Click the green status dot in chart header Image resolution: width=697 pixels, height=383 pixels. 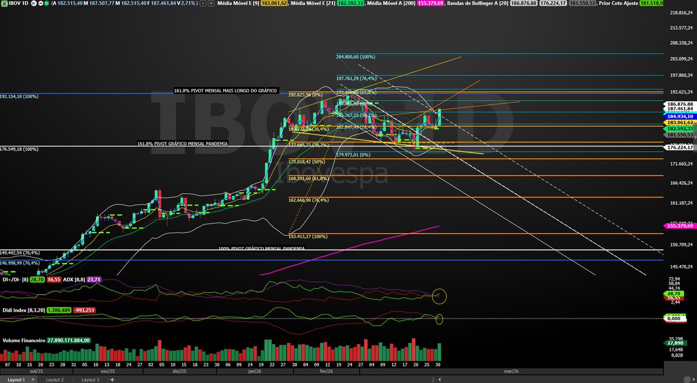point(47,3)
